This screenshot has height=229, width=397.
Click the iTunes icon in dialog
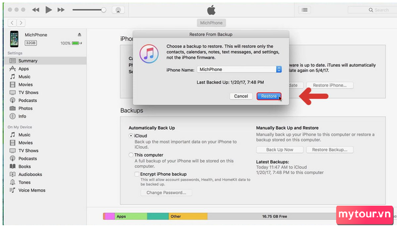coord(149,54)
